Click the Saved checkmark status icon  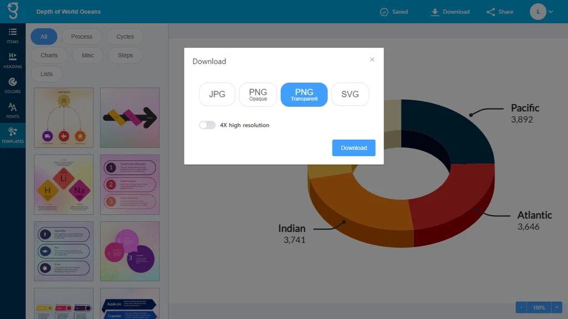pos(384,12)
